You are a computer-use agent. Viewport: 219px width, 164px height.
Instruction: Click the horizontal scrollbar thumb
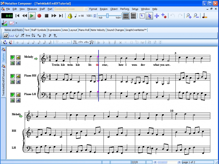[x=162, y=162]
